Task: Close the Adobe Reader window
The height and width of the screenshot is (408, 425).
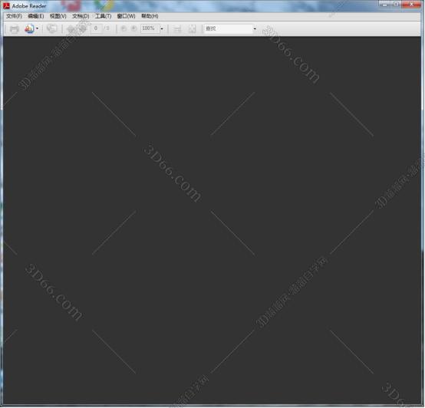Action: pyautogui.click(x=411, y=5)
